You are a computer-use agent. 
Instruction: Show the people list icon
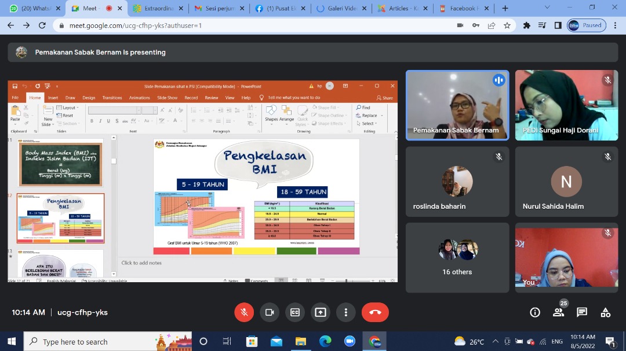tap(558, 312)
